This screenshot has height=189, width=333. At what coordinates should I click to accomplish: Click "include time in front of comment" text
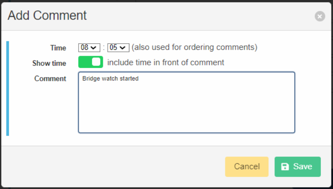coord(166,62)
